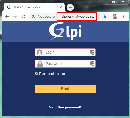130x118 pixels.
Task: Close the GLPI - Authentication tab
Action: point(61,7)
